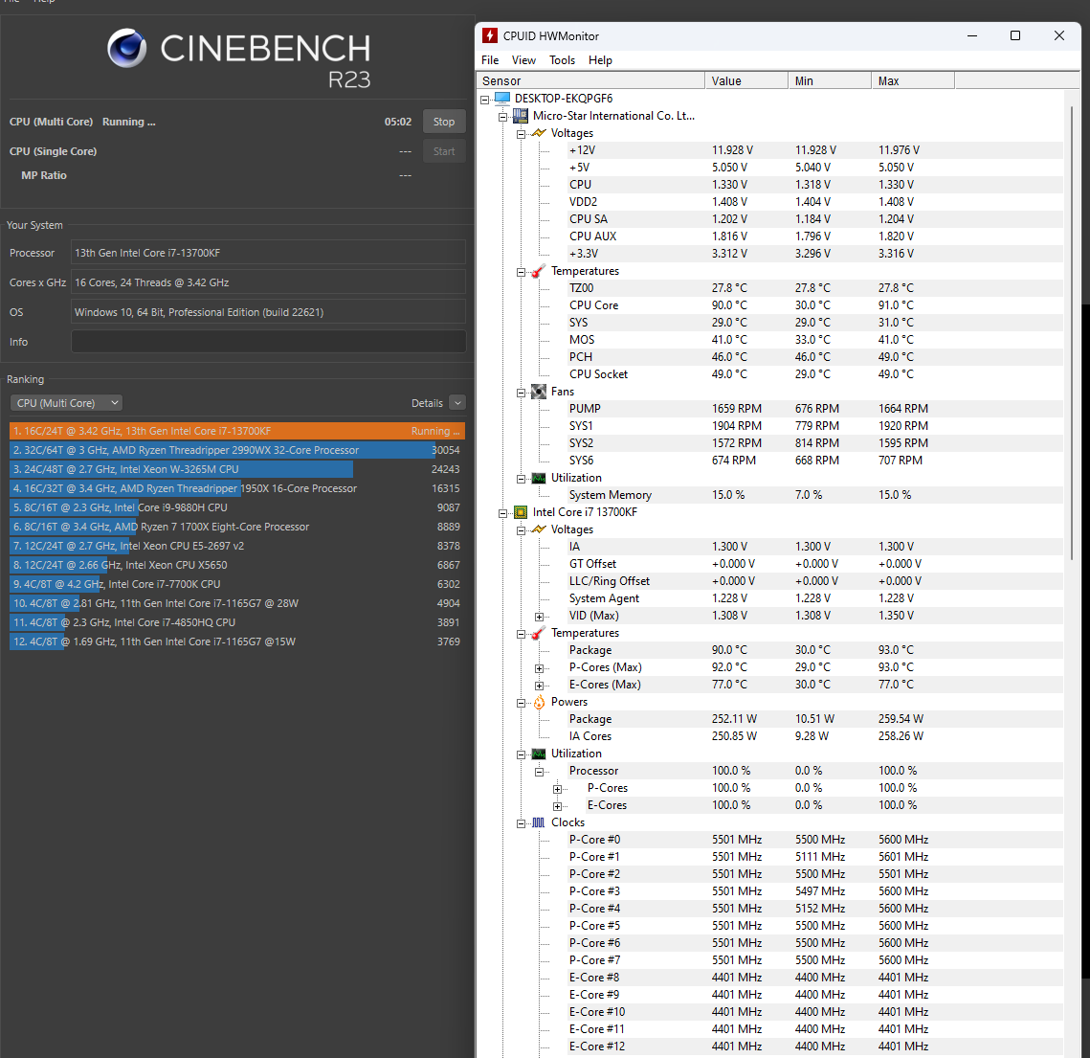Open the Details dropdown arrow in Ranking
1090x1058 pixels.
coord(456,403)
